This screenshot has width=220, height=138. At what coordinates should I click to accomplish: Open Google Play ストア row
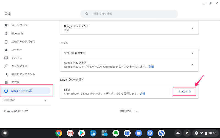129,65
